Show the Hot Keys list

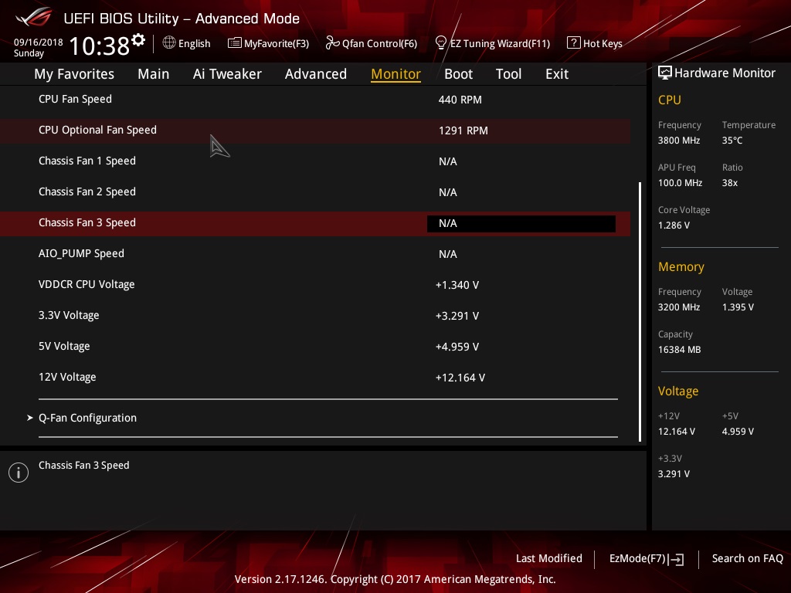coord(603,43)
